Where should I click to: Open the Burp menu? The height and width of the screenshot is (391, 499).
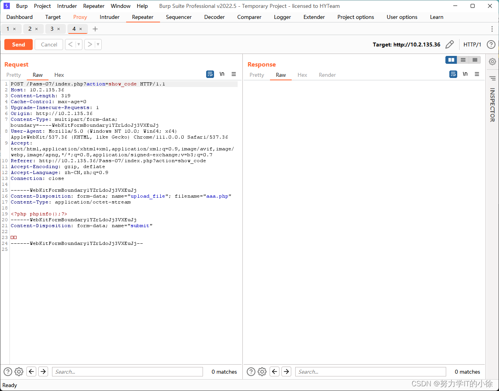(x=22, y=6)
